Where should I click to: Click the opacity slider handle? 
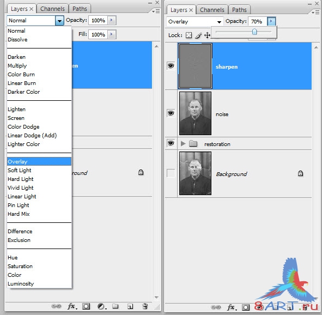(254, 32)
